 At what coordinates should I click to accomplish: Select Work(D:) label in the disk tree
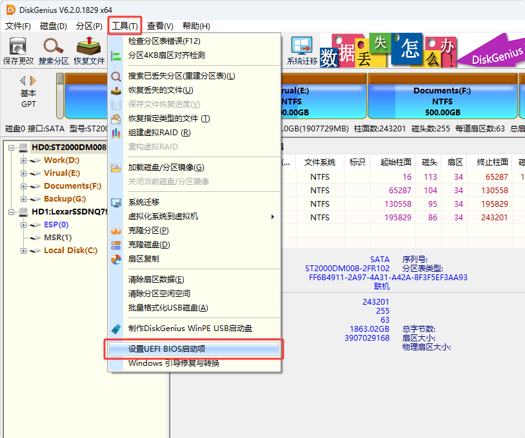62,160
